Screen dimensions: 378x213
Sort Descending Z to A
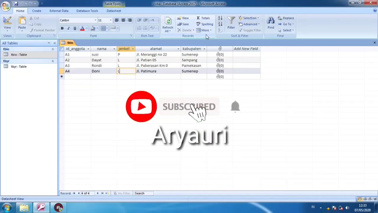click(220, 24)
